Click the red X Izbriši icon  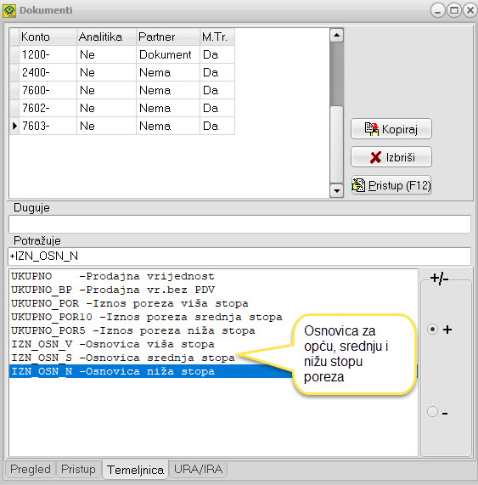click(375, 157)
